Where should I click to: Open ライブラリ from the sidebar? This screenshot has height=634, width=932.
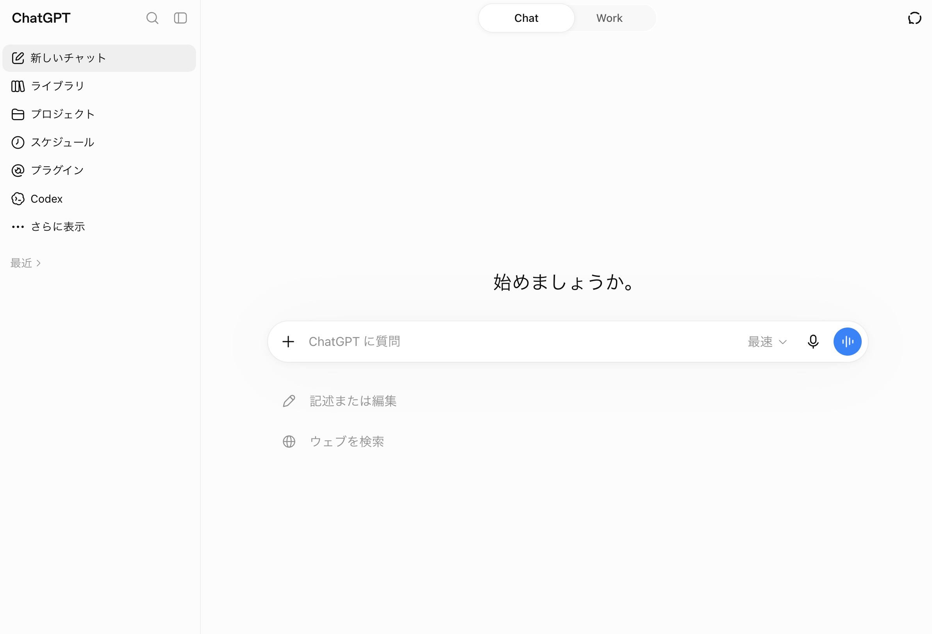[x=99, y=86]
